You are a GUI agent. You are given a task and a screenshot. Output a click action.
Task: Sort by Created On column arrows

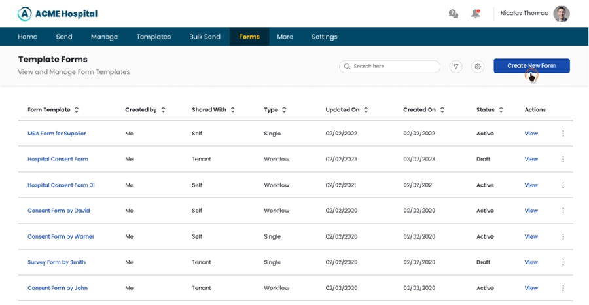pyautogui.click(x=442, y=110)
